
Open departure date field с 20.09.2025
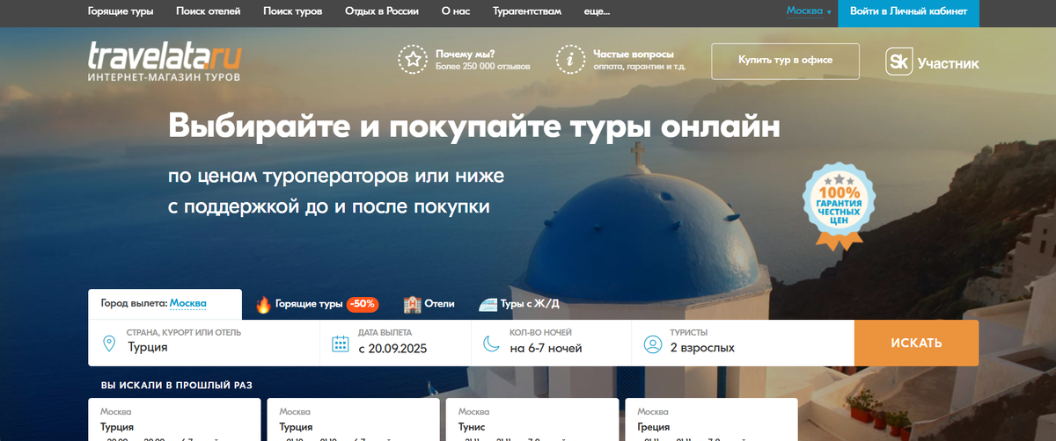point(396,343)
